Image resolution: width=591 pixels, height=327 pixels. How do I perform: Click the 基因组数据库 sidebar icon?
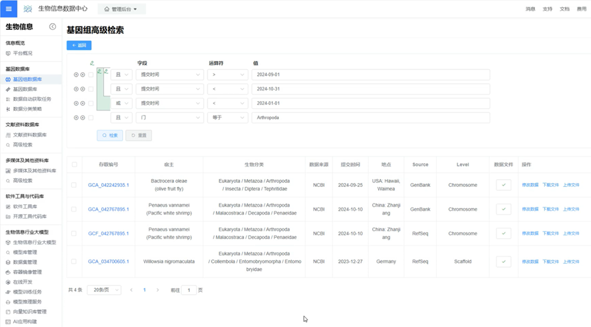[8, 79]
